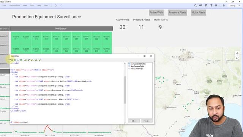The width and height of the screenshot is (243, 137).
Task: Click the third Edit HTML toolbar icon
Action: click(18, 60)
